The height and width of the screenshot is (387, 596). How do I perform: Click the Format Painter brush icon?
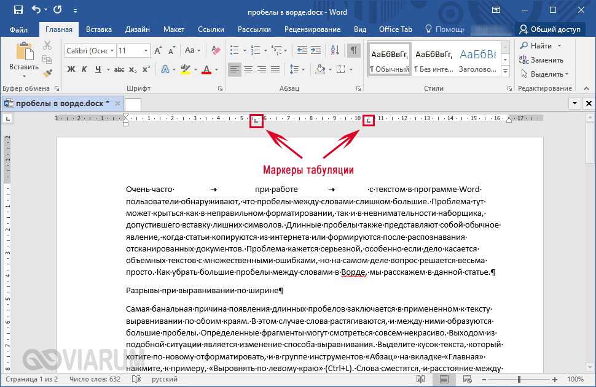(x=47, y=73)
